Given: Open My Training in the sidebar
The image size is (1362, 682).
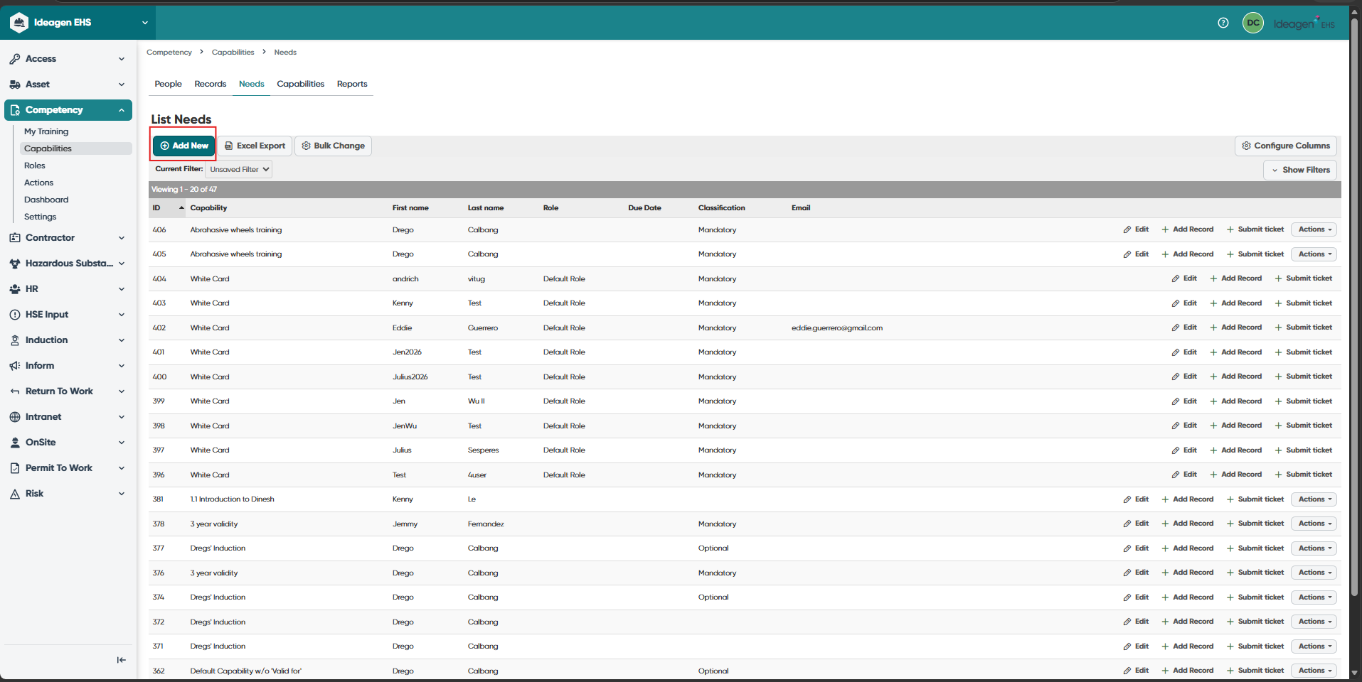Looking at the screenshot, I should pyautogui.click(x=46, y=131).
